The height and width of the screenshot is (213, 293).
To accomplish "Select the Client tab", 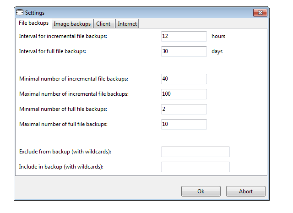I will 103,24.
